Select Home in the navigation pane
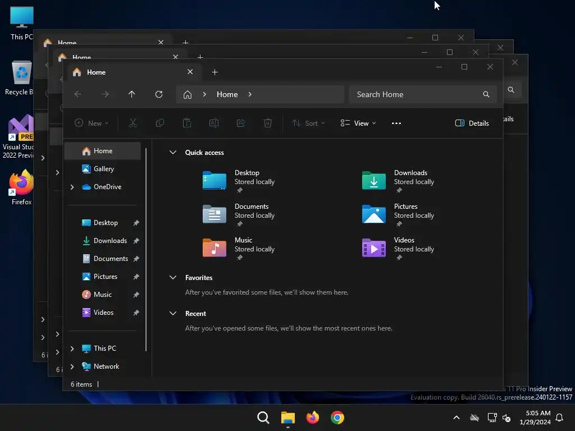The image size is (575, 431). (x=103, y=151)
